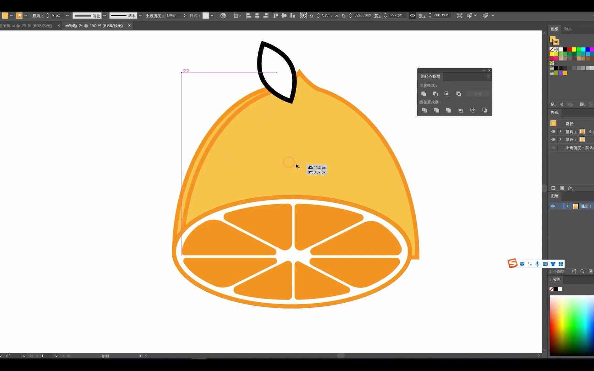Click the search icon in Layers panel

[582, 271]
